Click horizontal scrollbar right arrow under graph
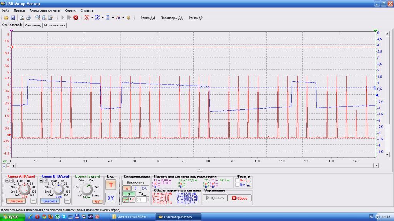The height and width of the screenshot is (221, 394). [376, 166]
